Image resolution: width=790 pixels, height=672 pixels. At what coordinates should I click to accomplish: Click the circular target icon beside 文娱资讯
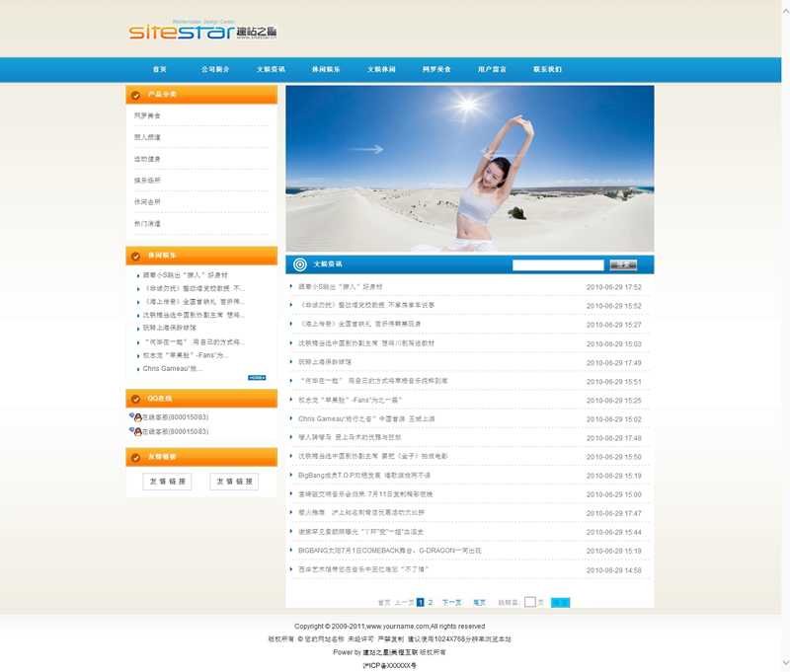300,264
